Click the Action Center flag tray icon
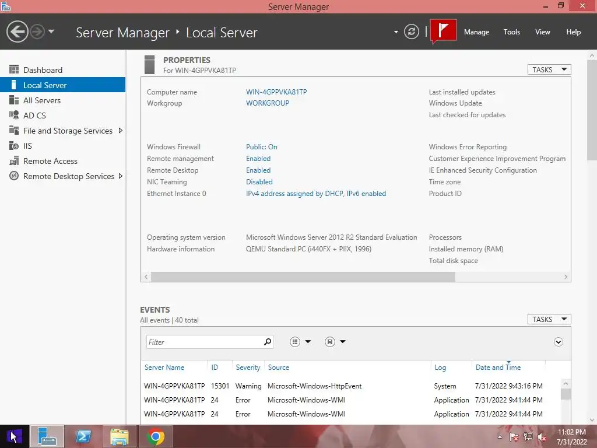Viewport: 597px width, 448px height. 514,437
